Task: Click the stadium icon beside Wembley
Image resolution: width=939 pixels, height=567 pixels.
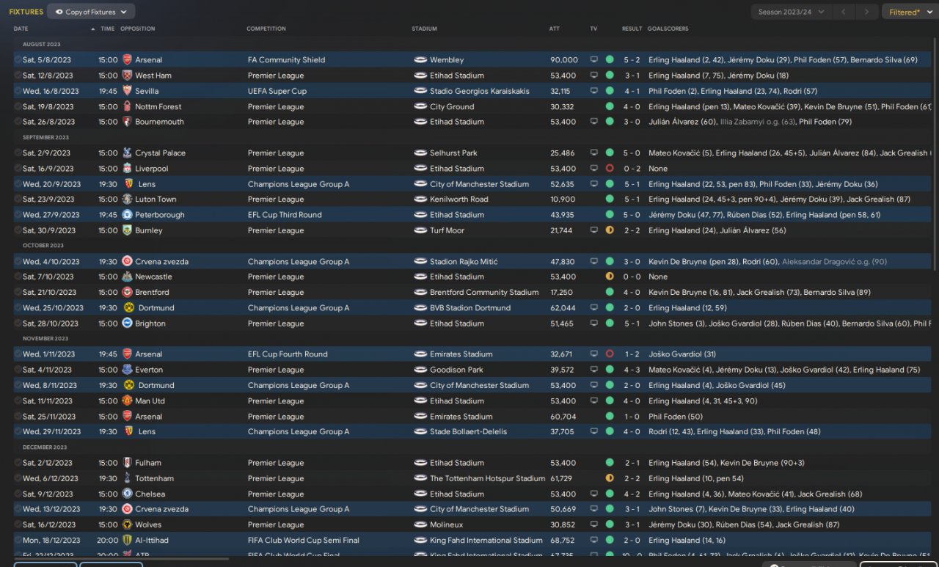Action: click(x=420, y=60)
